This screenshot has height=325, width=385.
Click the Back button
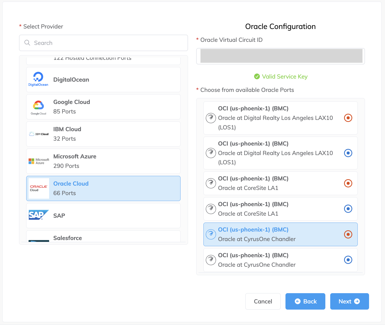305,301
